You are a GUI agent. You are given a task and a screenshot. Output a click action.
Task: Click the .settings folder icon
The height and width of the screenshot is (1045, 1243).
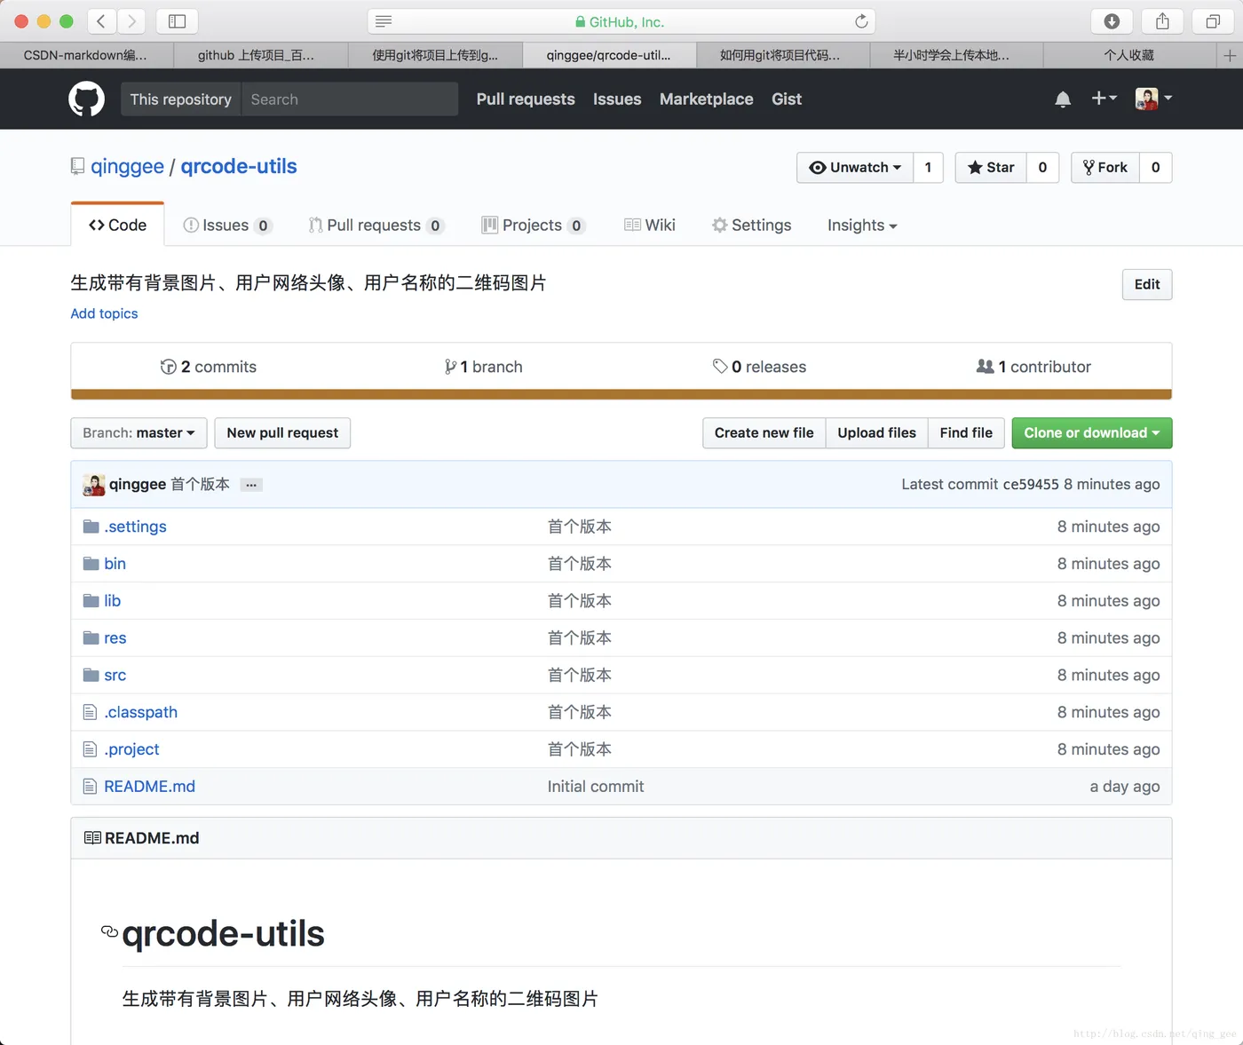click(91, 526)
